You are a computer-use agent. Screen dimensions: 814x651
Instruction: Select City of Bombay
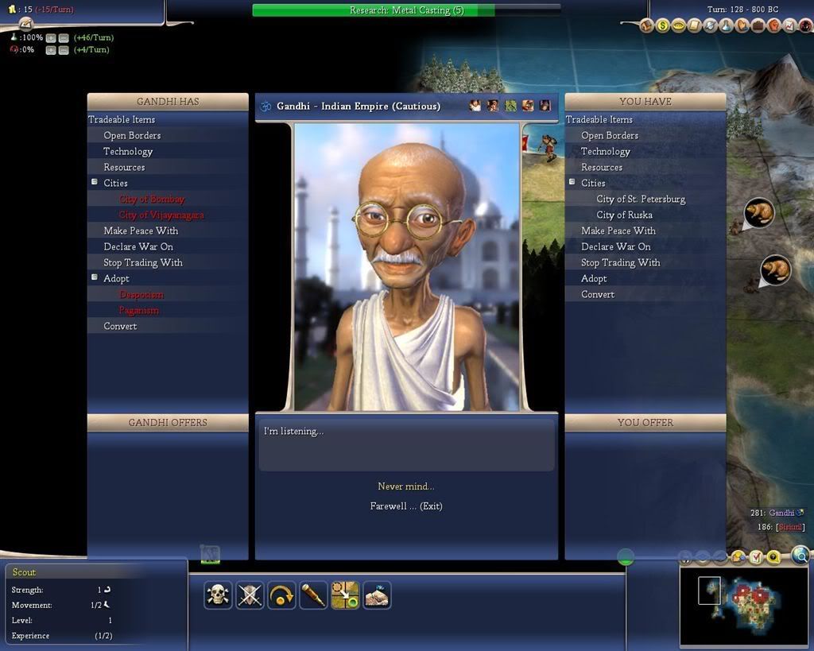152,200
